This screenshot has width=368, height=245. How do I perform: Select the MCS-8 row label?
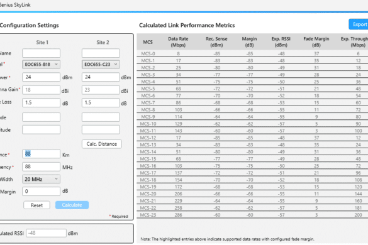pyautogui.click(x=148, y=110)
